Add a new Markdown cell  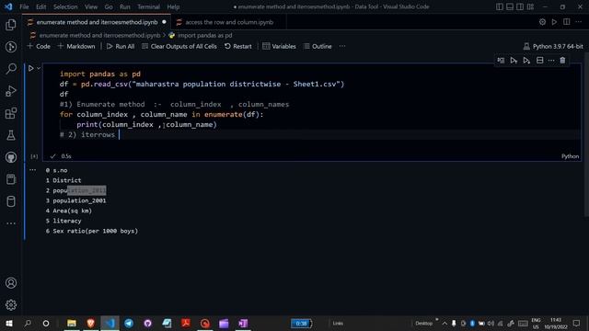coord(76,46)
